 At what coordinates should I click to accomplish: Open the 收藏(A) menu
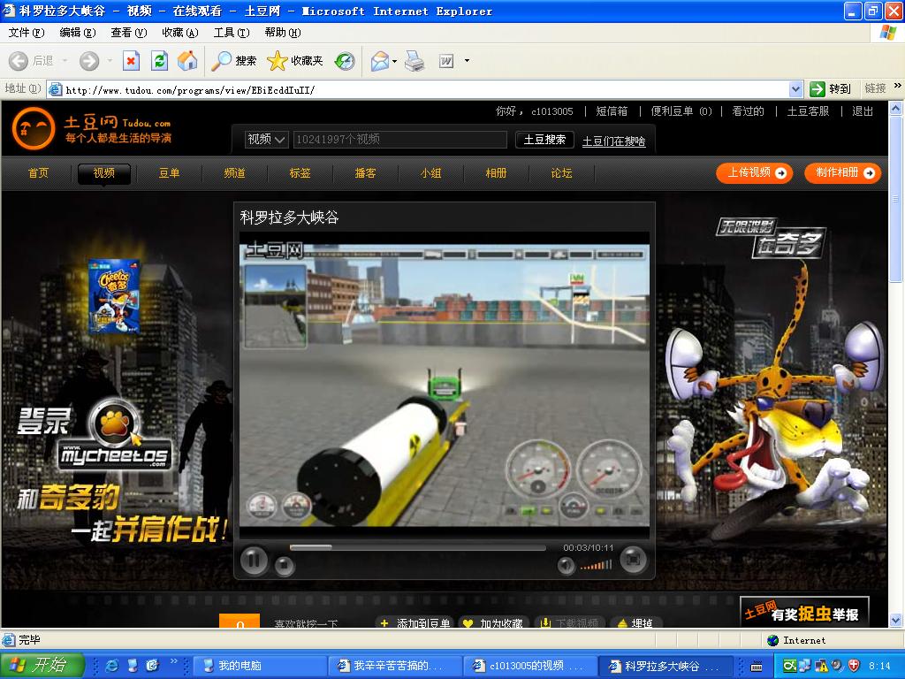[x=180, y=33]
